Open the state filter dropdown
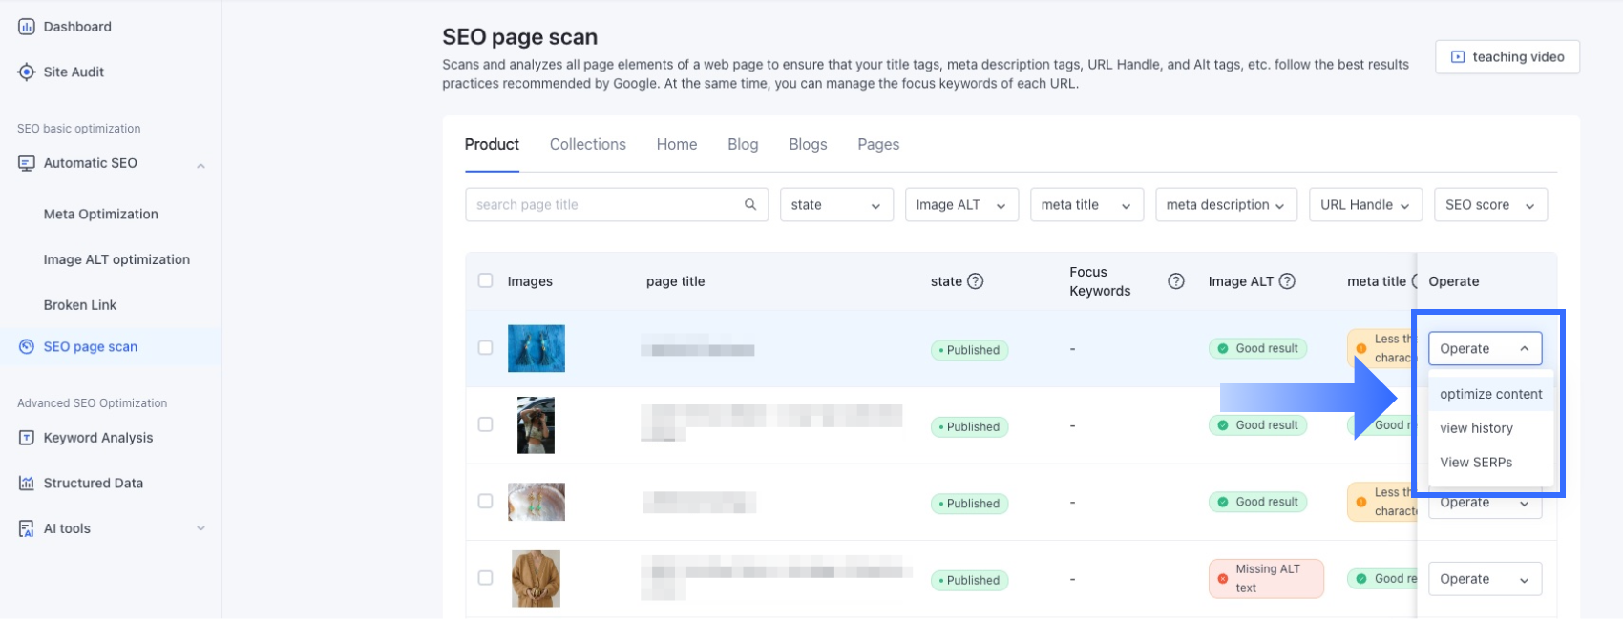1623x619 pixels. click(835, 205)
